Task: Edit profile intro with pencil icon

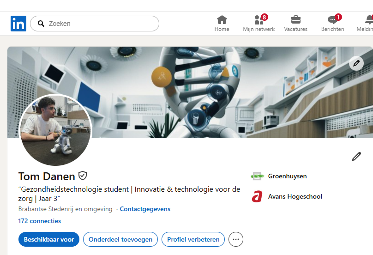Action: (x=356, y=157)
